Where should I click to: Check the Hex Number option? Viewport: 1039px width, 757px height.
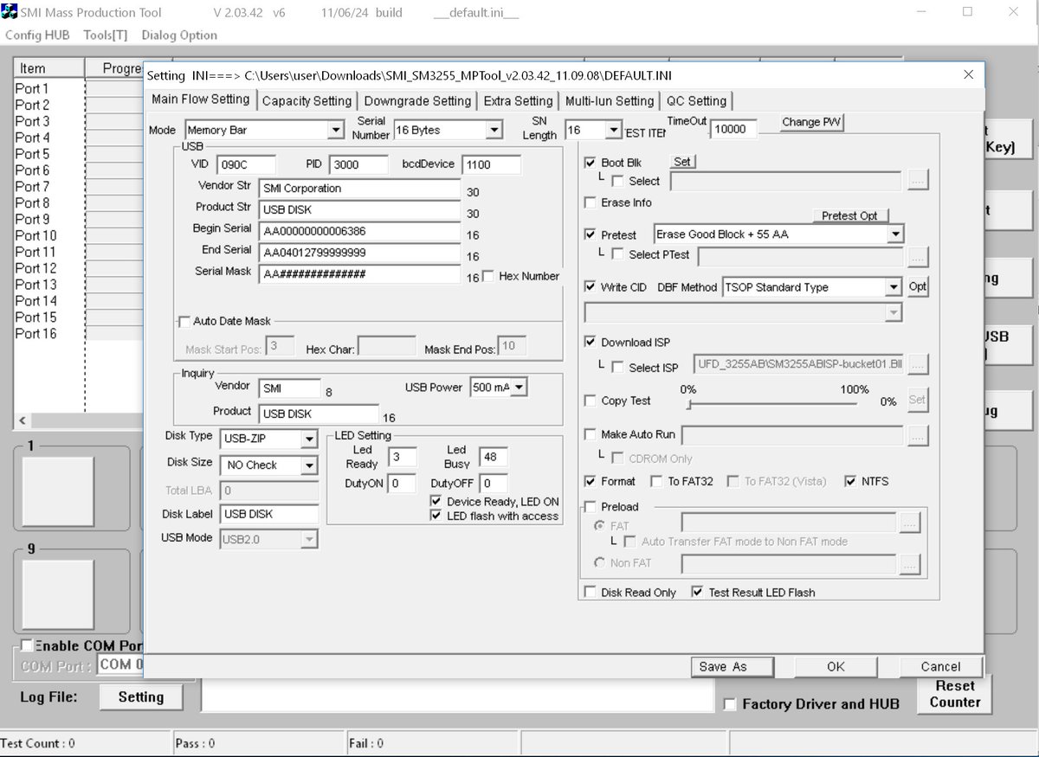click(x=488, y=276)
